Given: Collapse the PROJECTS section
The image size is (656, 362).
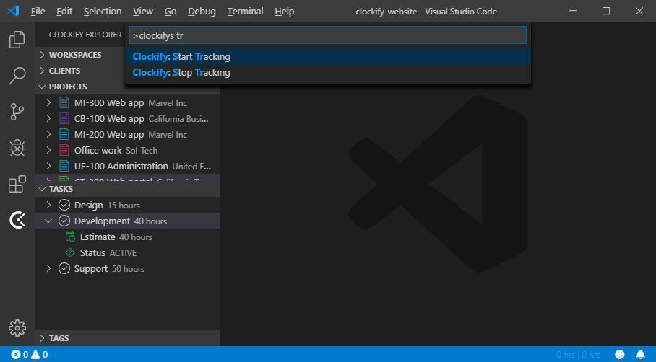Looking at the screenshot, I should [42, 87].
